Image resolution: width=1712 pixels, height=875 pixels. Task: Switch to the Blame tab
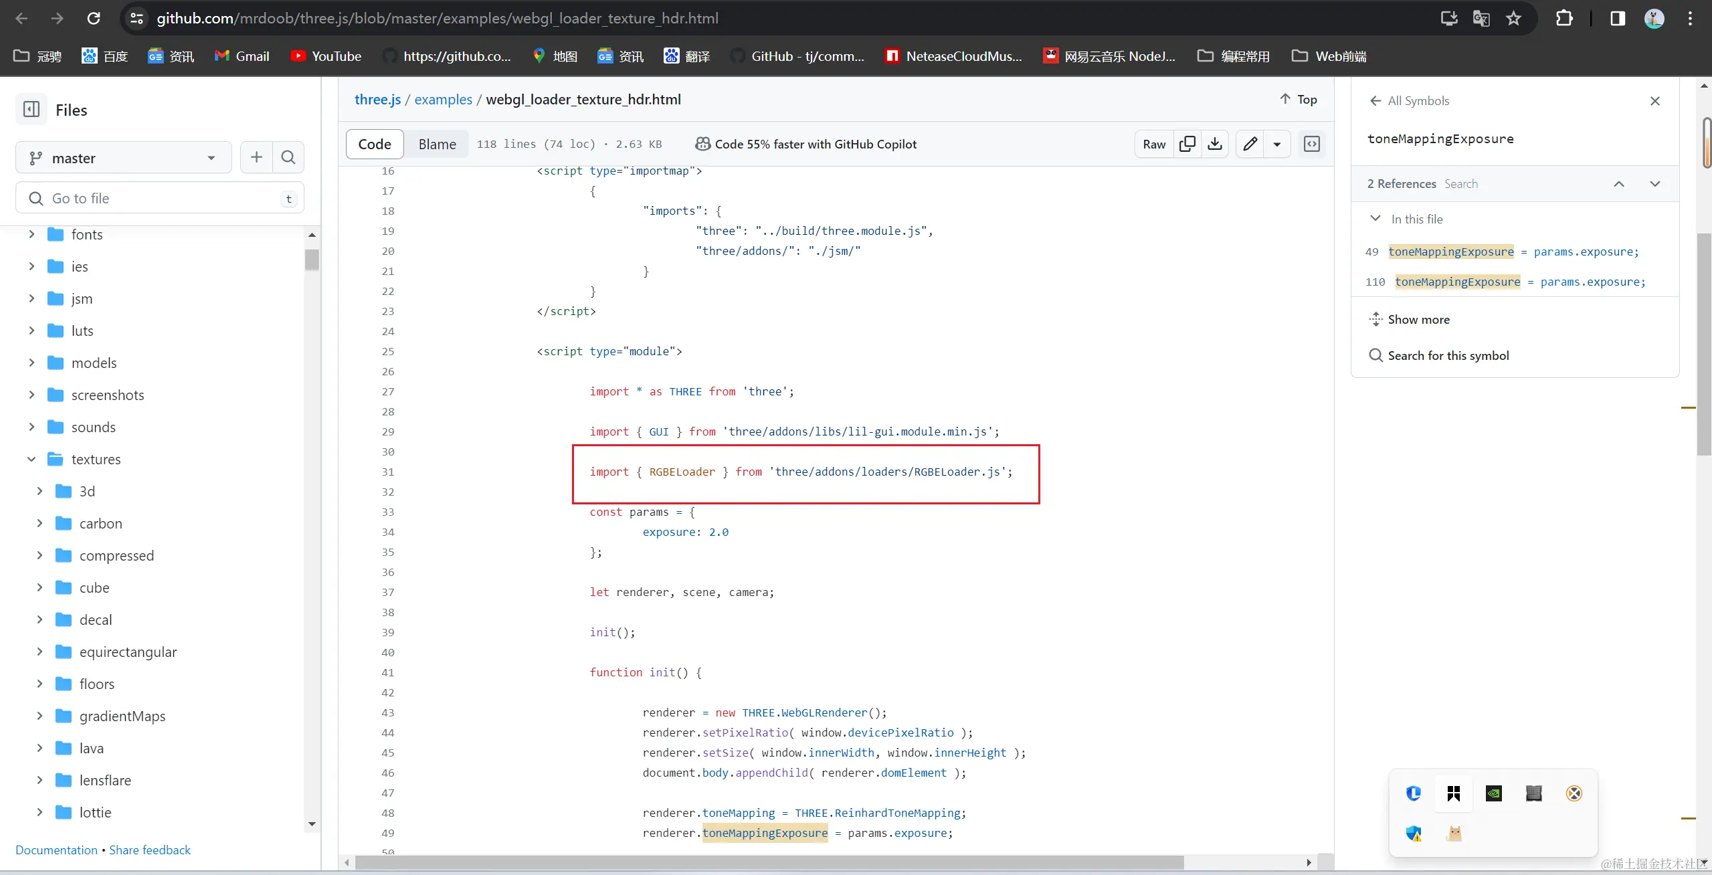(437, 144)
